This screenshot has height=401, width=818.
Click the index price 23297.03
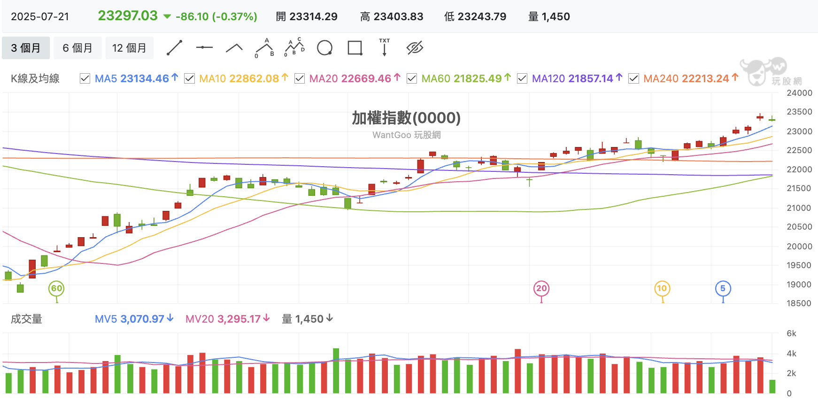(128, 15)
